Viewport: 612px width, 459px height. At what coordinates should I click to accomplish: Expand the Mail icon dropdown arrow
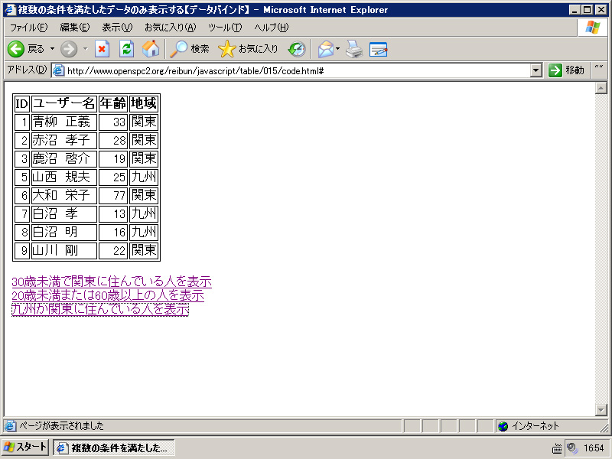point(338,49)
